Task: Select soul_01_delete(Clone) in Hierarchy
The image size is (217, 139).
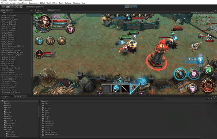Action: pos(11,68)
